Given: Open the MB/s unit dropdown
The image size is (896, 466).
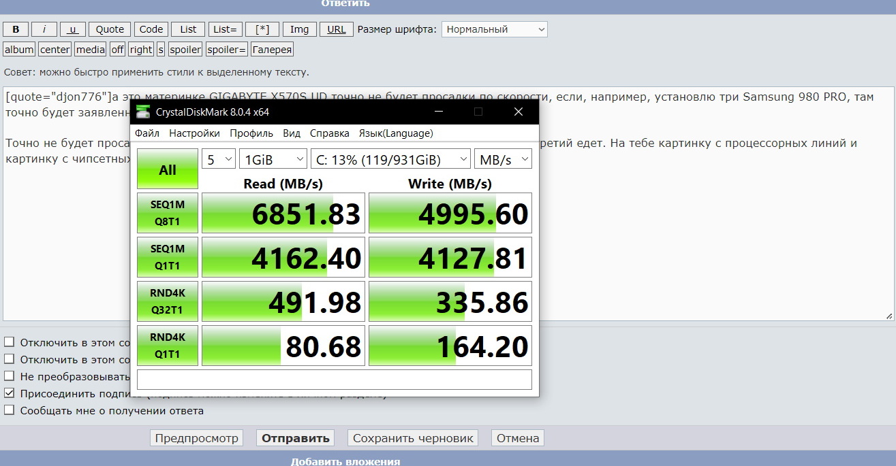Looking at the screenshot, I should [503, 159].
